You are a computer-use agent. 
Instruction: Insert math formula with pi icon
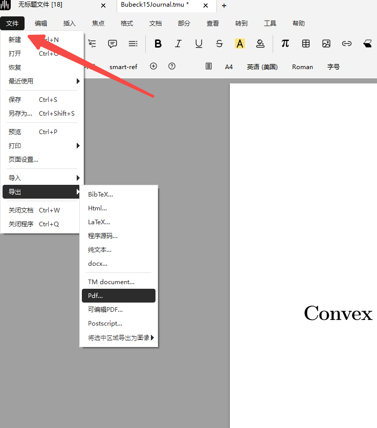[285, 44]
